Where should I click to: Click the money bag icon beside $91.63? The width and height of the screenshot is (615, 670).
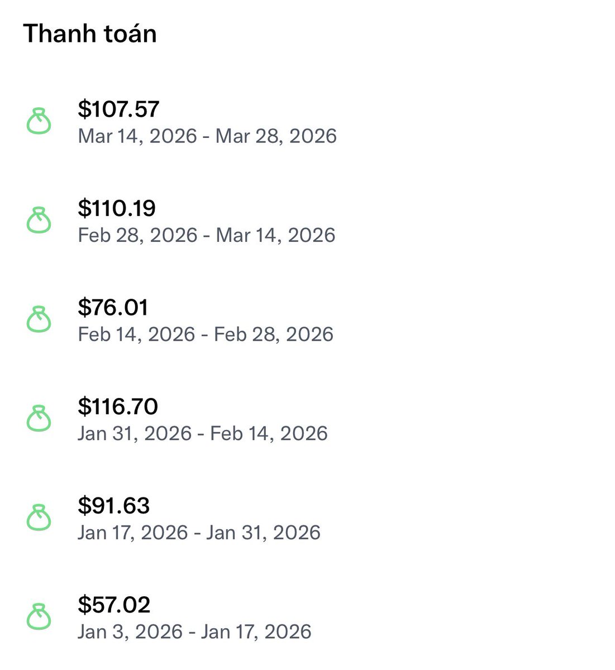(x=39, y=518)
